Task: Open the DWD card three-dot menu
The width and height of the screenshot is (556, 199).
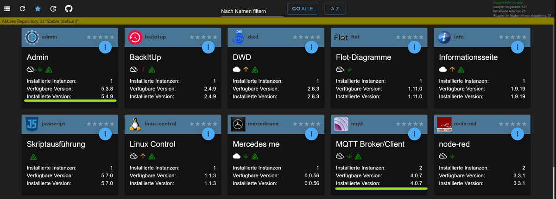Action: click(312, 47)
